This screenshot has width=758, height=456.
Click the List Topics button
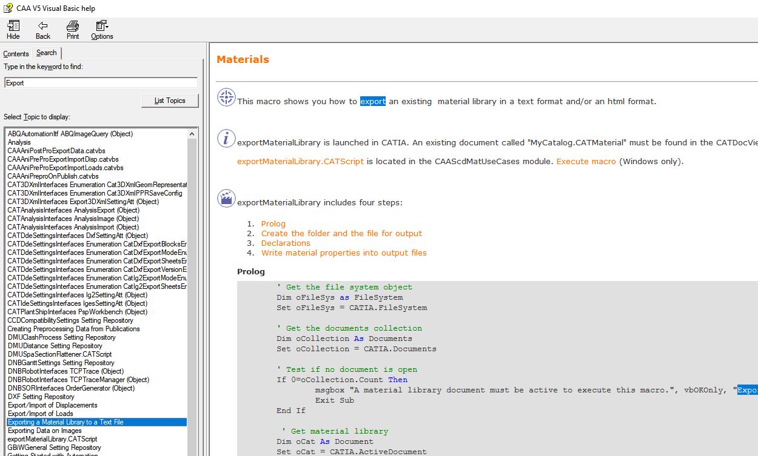point(170,101)
